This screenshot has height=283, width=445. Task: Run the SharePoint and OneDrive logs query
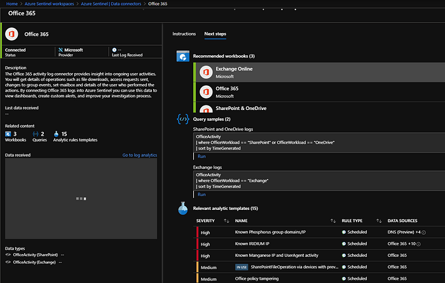coord(202,156)
